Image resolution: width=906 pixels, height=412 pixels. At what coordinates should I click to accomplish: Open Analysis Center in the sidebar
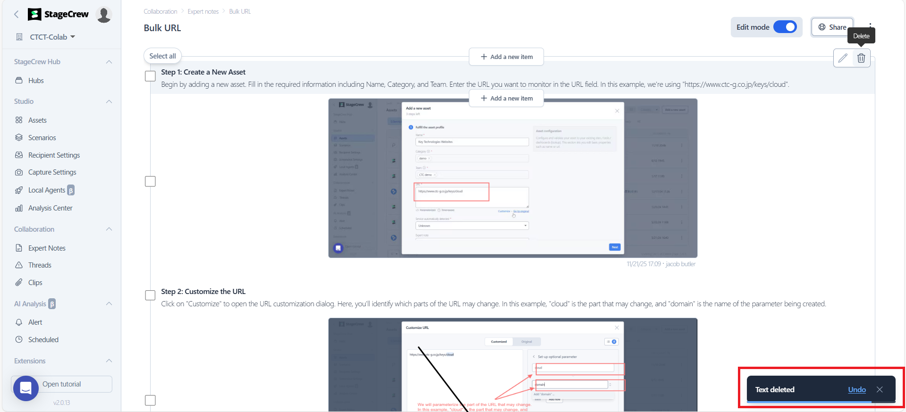pos(50,208)
